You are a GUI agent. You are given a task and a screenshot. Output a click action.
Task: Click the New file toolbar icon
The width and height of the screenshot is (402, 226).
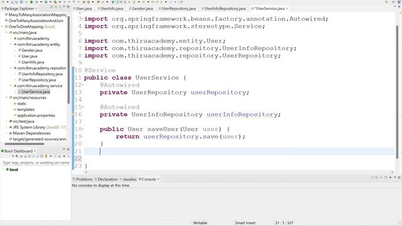[3, 2]
